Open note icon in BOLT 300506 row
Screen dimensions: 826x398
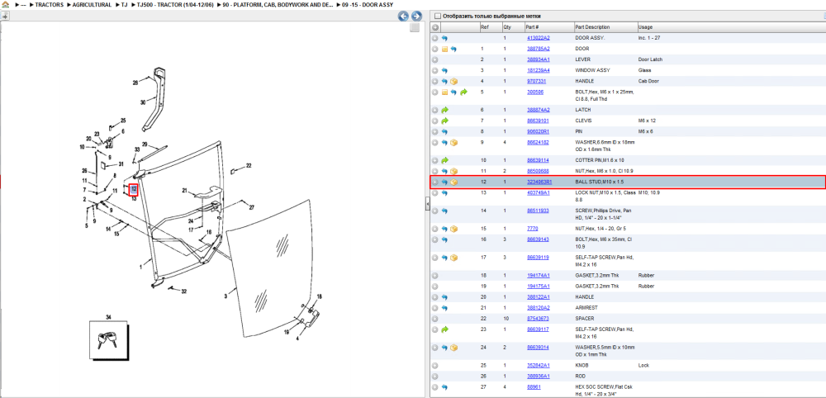coord(444,92)
